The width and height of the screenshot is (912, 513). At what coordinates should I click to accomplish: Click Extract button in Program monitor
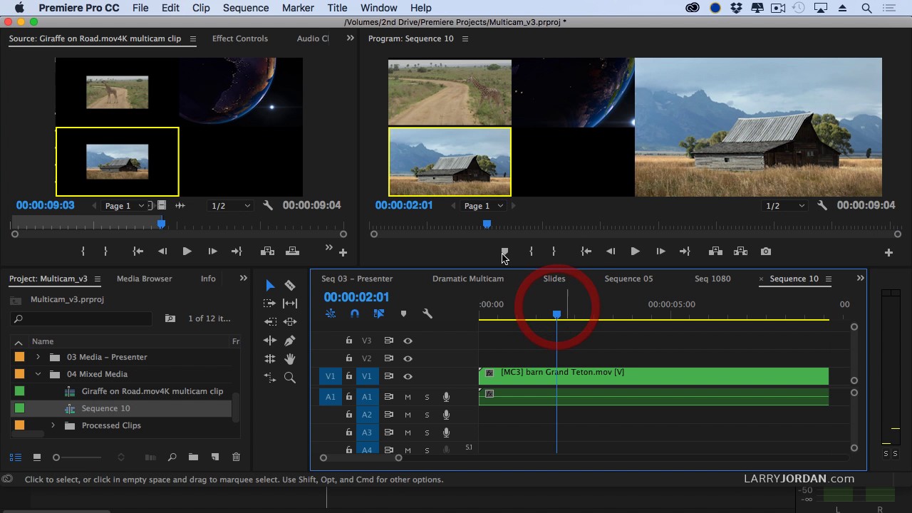point(741,252)
